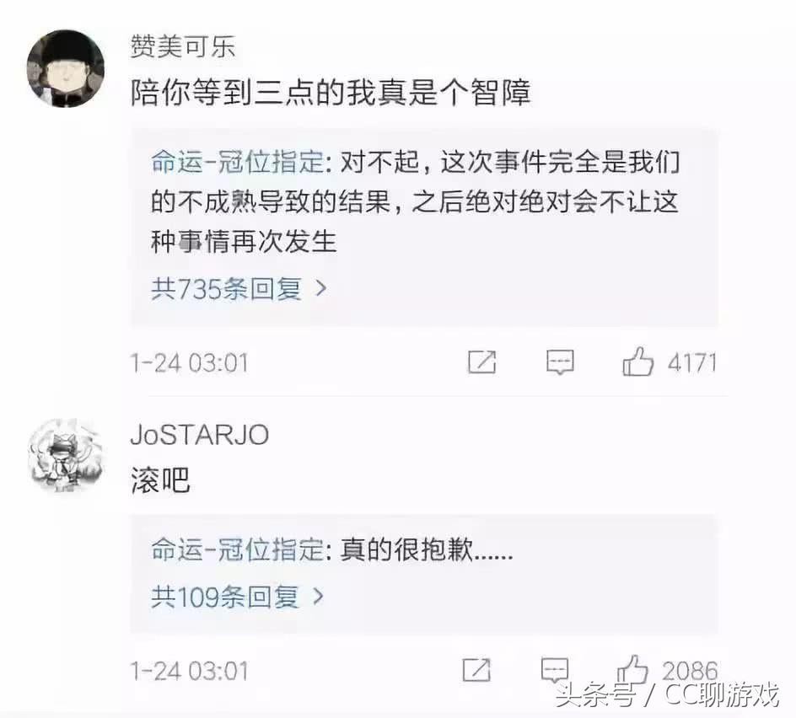Click the first comment's 1-24 03:01 timestamp
796x718 pixels.
(190, 363)
